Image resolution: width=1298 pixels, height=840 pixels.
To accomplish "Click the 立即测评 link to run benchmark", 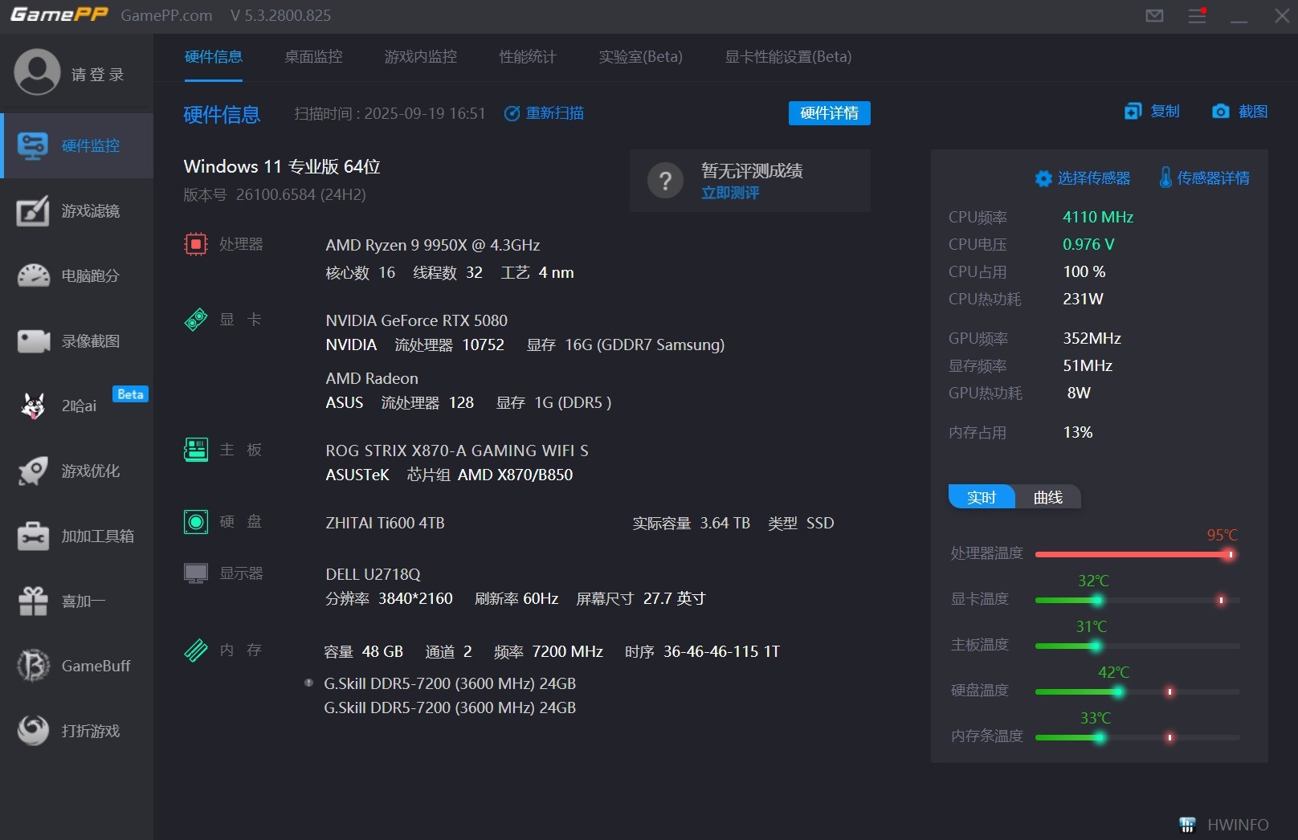I will point(729,193).
